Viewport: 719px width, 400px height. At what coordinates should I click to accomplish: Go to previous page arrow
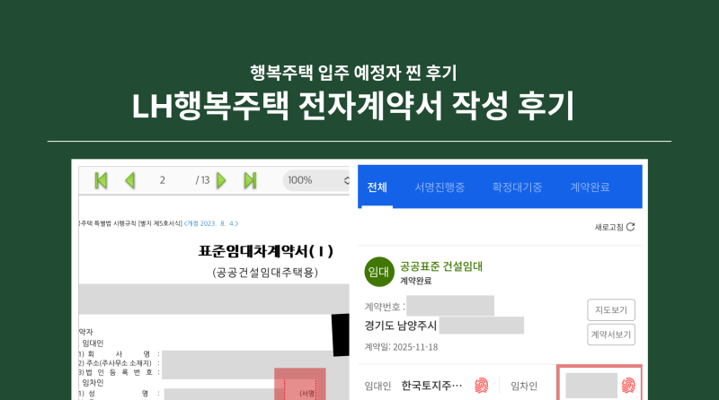129,180
